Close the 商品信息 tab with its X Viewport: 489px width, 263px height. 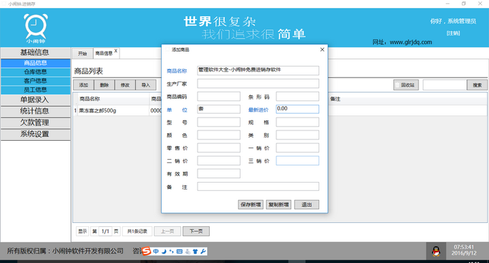click(x=115, y=50)
